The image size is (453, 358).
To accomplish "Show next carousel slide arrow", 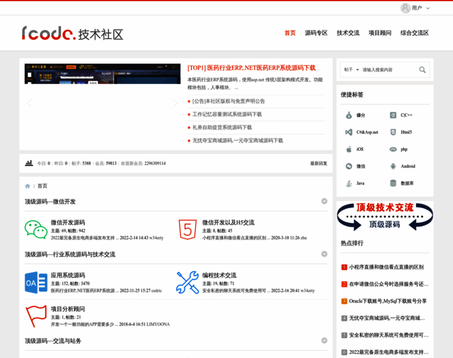I will coord(175,103).
